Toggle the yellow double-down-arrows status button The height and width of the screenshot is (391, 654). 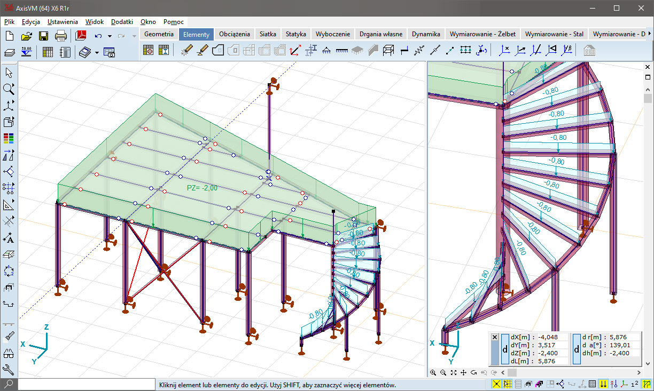click(603, 384)
